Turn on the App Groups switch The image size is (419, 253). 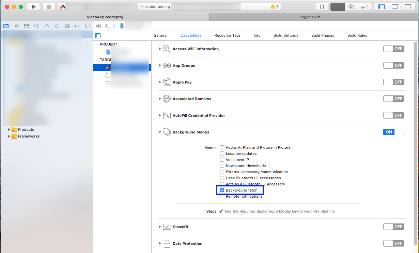(393, 66)
